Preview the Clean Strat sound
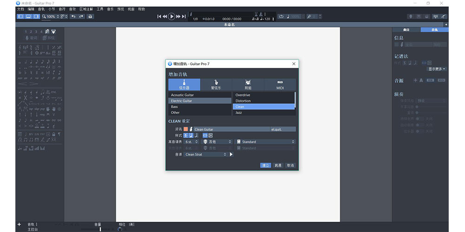This screenshot has width=465, height=232. (x=232, y=155)
